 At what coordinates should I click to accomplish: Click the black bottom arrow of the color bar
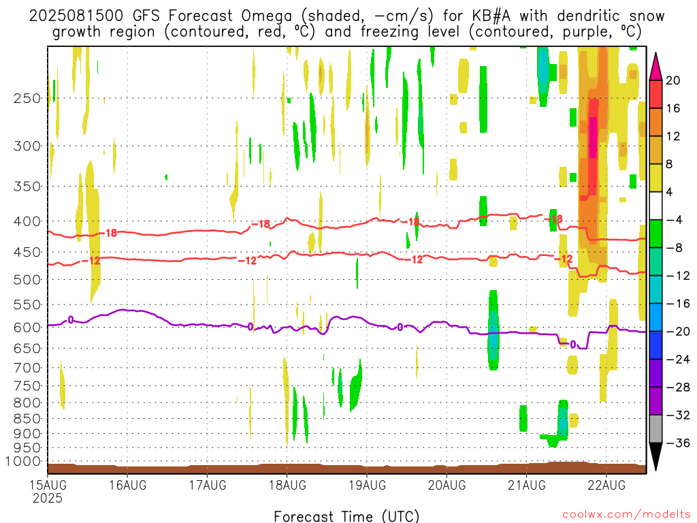coord(655,456)
